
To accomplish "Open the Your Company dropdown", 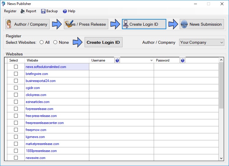I will tap(202, 42).
